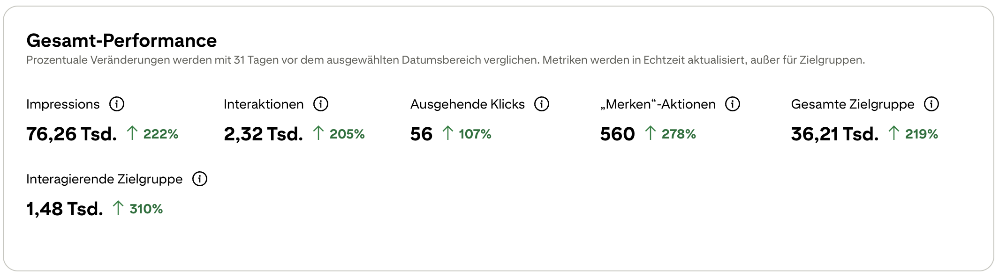Viewport: 999px width, 277px height.
Task: Click the Interagierende Zielgruppe label
Action: pyautogui.click(x=104, y=179)
